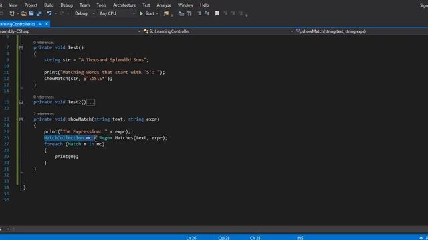Open the Debug menu
This screenshot has height=240, width=428.
tap(67, 5)
